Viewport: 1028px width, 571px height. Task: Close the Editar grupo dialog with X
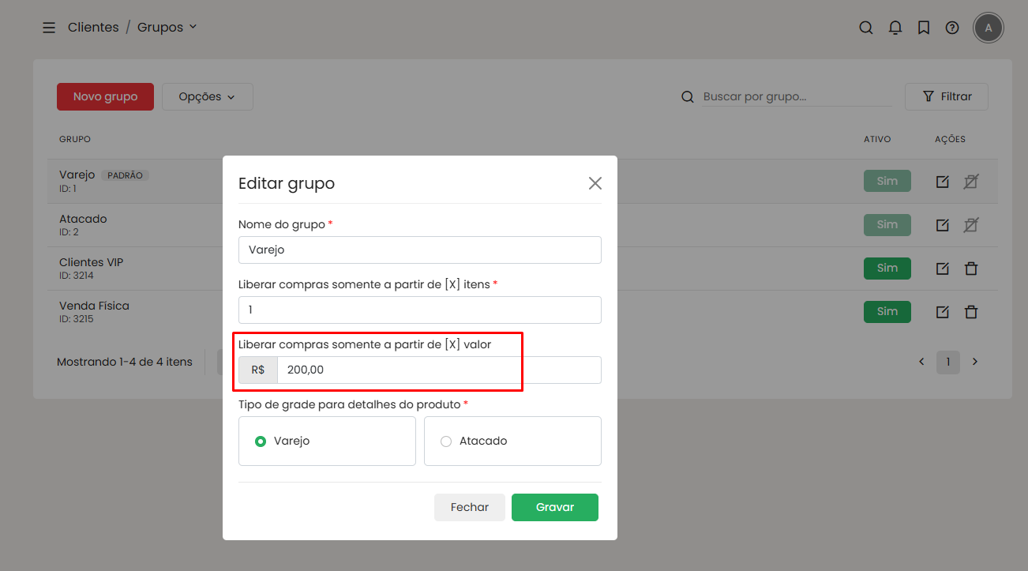coord(595,183)
